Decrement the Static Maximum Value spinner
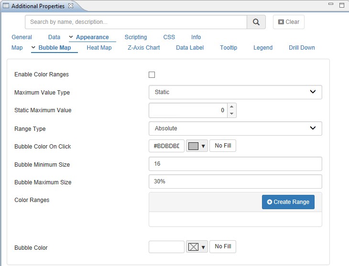 231,114
